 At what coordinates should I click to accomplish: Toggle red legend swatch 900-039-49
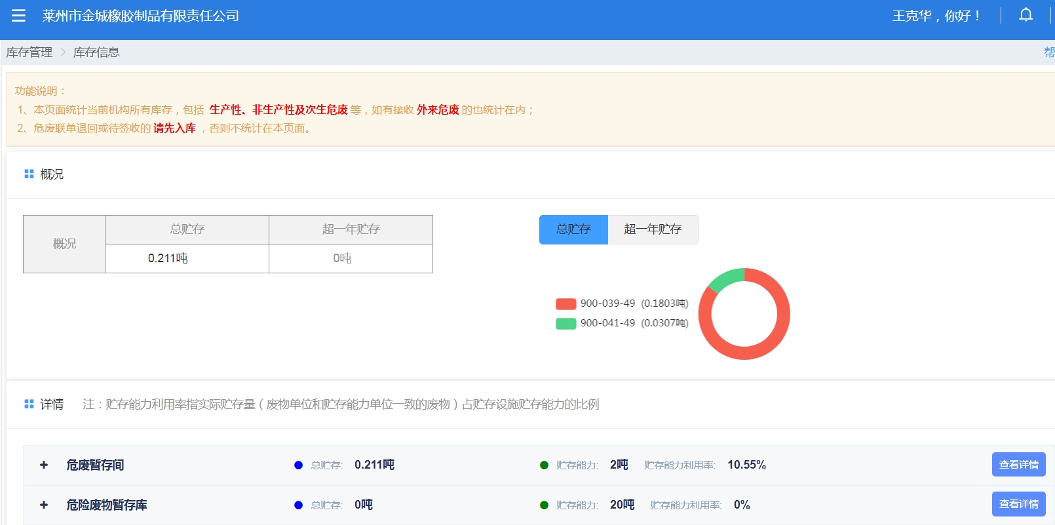[566, 303]
